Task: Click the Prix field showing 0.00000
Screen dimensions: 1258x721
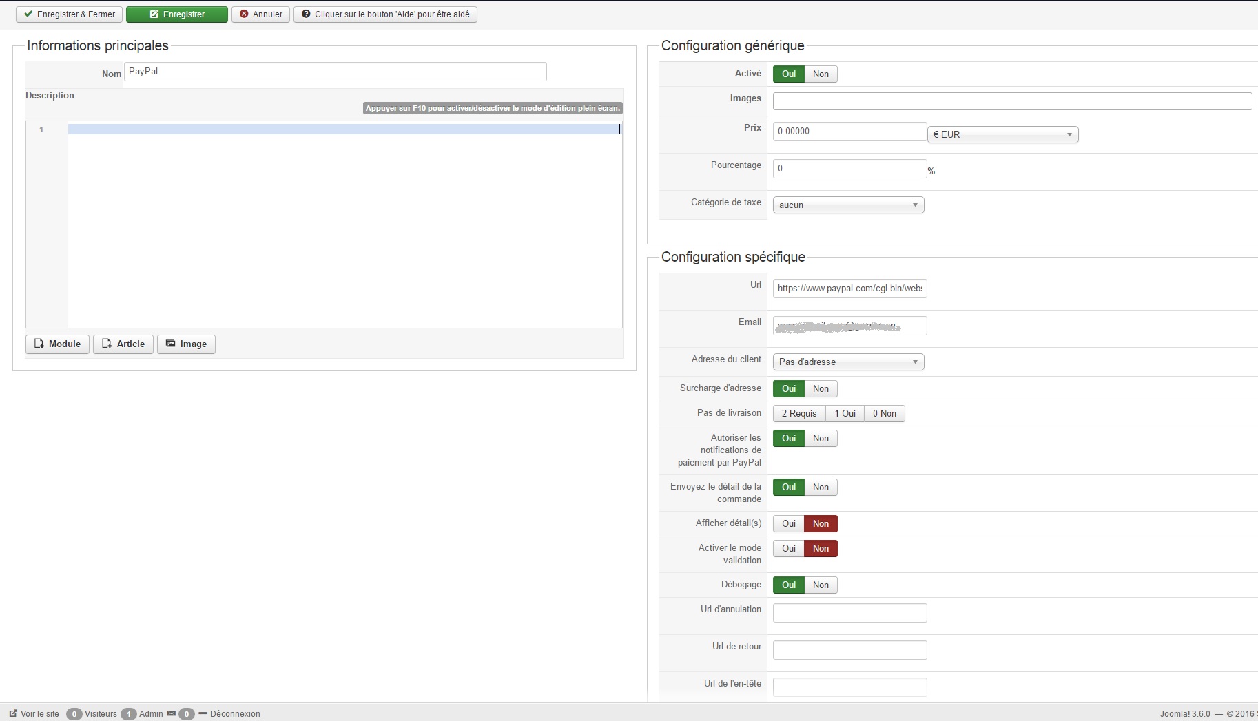Action: (849, 132)
